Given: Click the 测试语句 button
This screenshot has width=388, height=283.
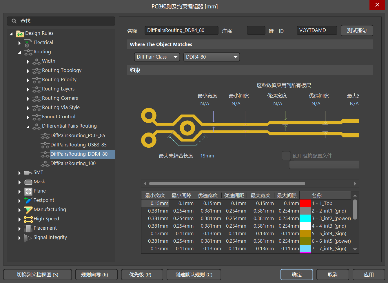Looking at the screenshot, I should click(357, 30).
